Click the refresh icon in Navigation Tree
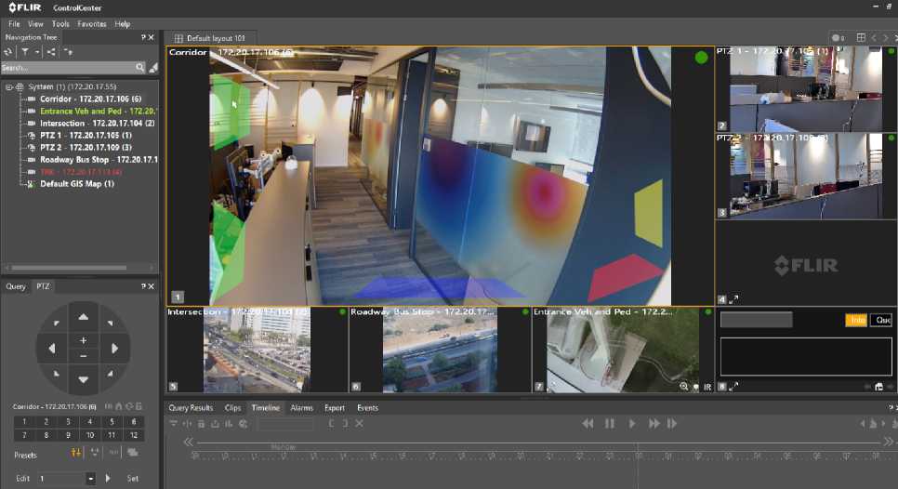Screen dimensions: 898x489 [x=8, y=52]
